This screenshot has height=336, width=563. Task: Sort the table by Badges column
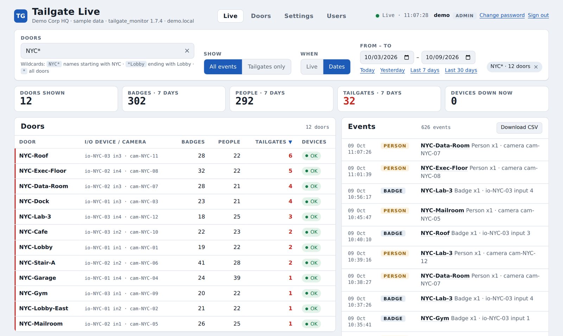tap(193, 142)
